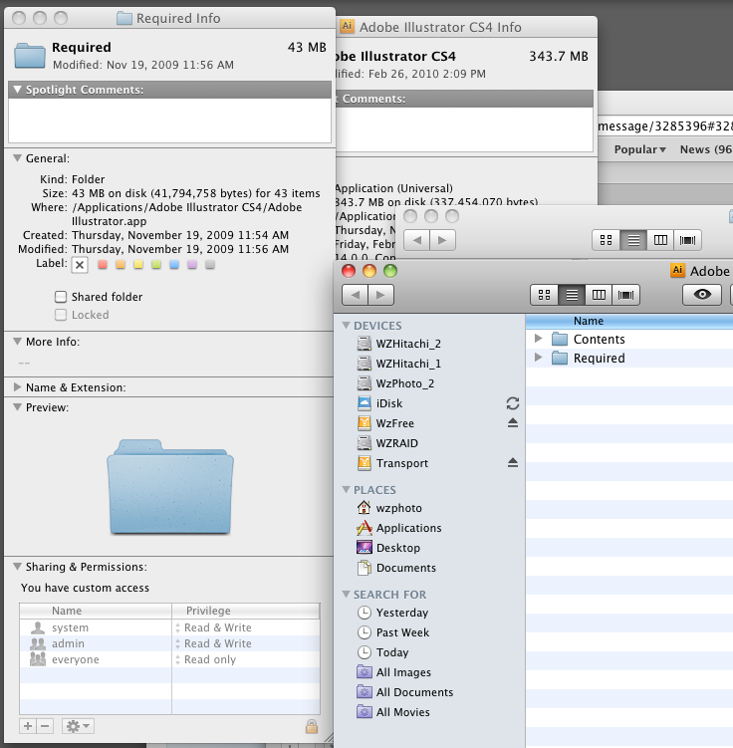The image size is (733, 748).
Task: Open the gear action menu in permissions
Action: tap(78, 726)
